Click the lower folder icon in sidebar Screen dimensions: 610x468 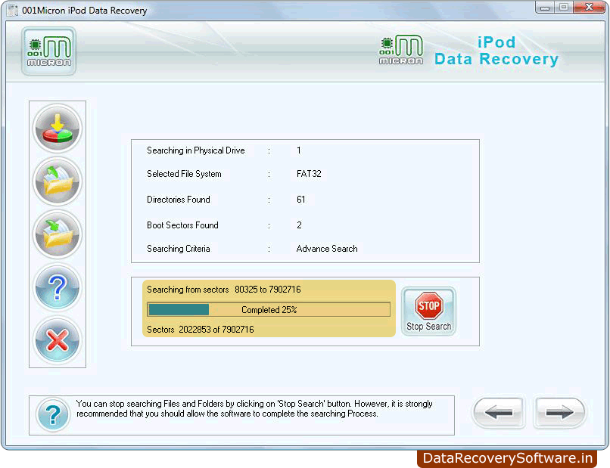tap(58, 234)
